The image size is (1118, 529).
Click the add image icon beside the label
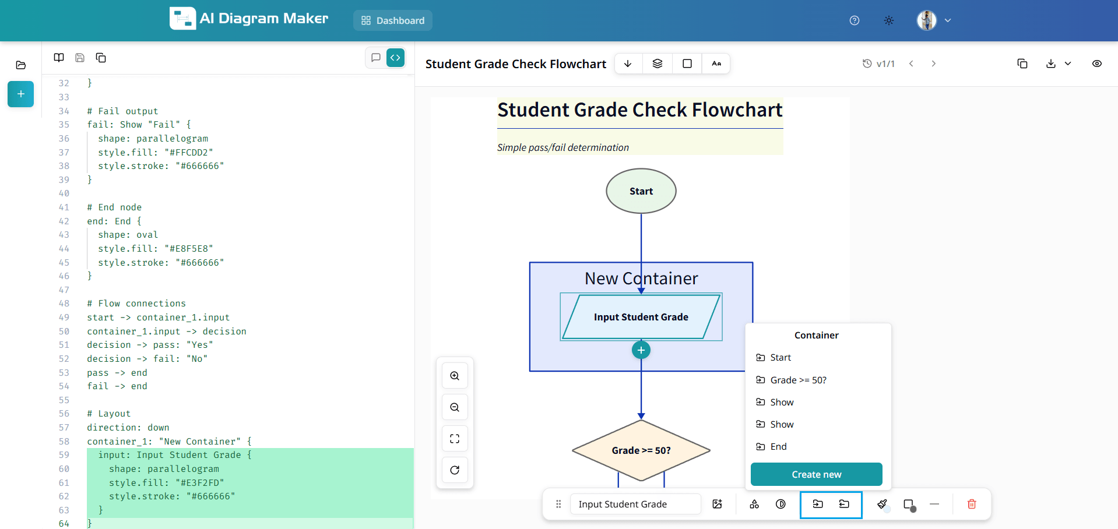tap(718, 504)
